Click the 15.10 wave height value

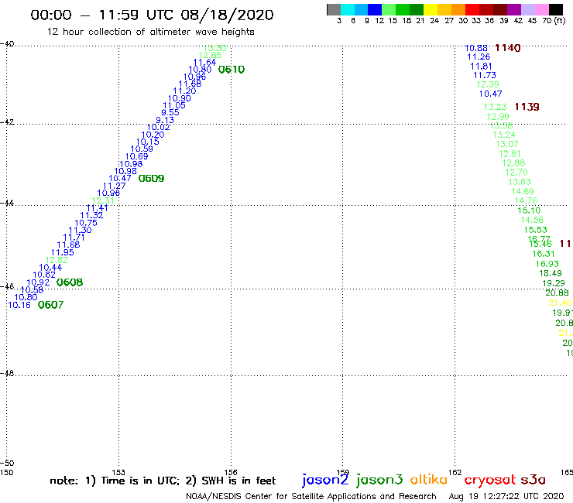click(529, 210)
